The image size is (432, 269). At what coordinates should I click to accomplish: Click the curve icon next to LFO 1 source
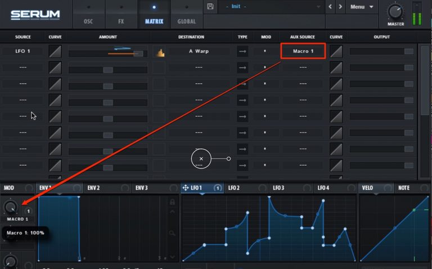click(x=55, y=52)
